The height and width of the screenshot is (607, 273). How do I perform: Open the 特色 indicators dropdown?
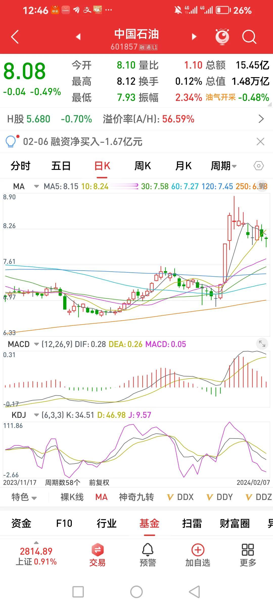point(24,497)
